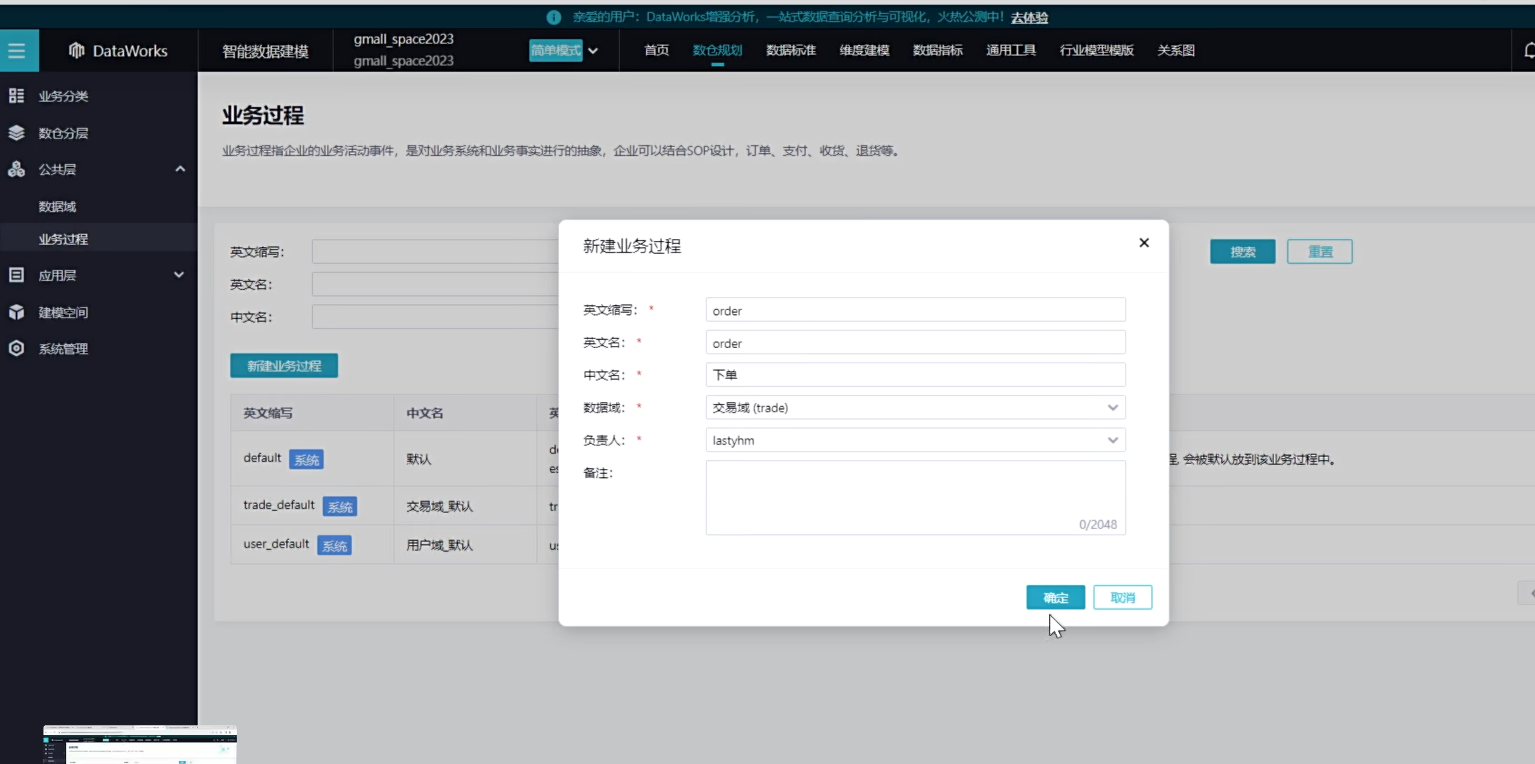Image resolution: width=1535 pixels, height=764 pixels.
Task: Close the 新建业务过程 dialog
Action: (x=1143, y=243)
